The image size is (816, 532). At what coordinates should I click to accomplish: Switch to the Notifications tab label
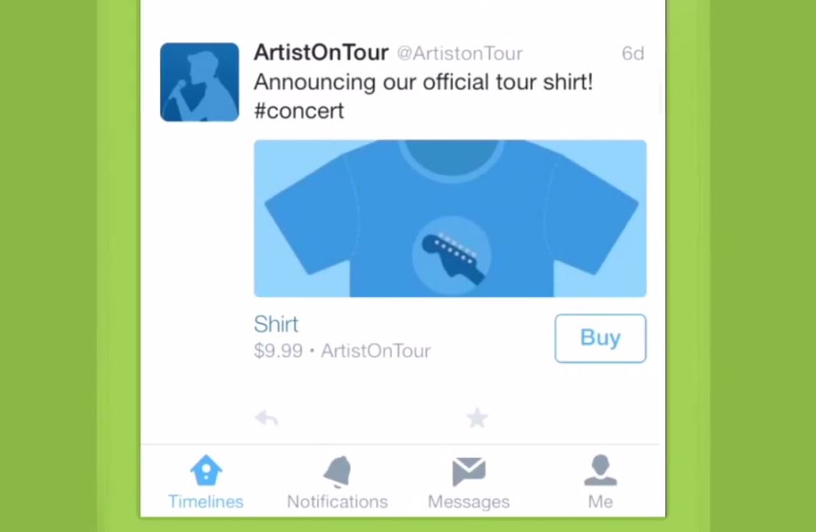coord(338,501)
